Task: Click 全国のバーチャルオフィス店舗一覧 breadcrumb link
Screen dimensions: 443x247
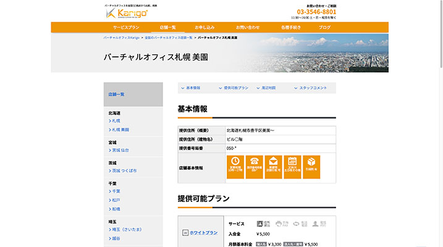Action: point(169,38)
